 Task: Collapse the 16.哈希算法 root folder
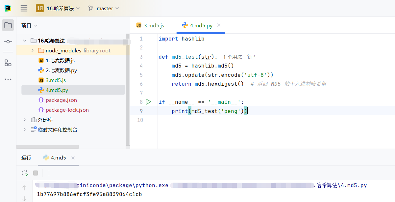point(25,41)
